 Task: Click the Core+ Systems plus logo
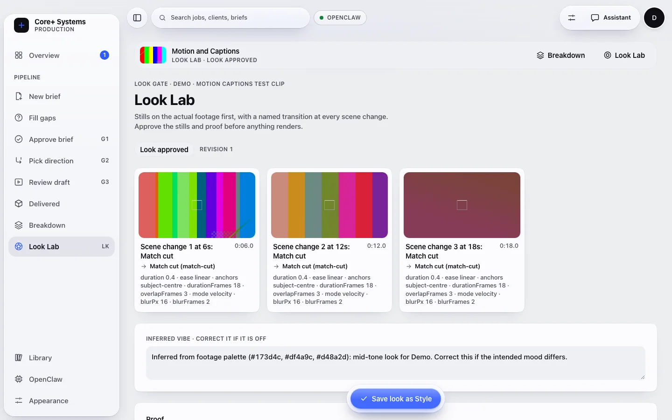point(21,25)
